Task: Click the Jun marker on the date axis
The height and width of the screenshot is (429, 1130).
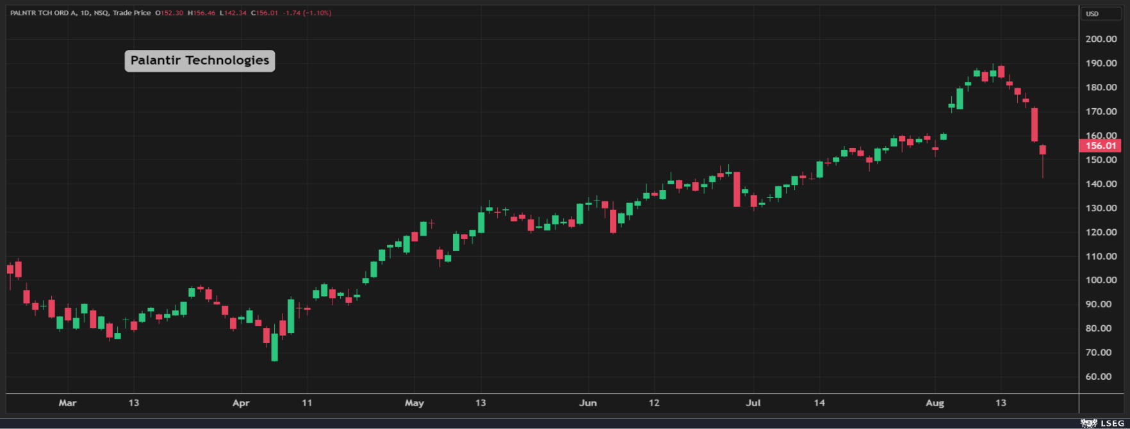Action: click(x=587, y=403)
